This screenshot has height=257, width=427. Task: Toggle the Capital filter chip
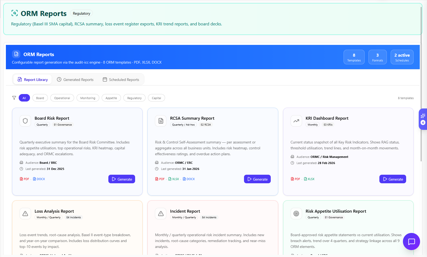click(x=156, y=98)
